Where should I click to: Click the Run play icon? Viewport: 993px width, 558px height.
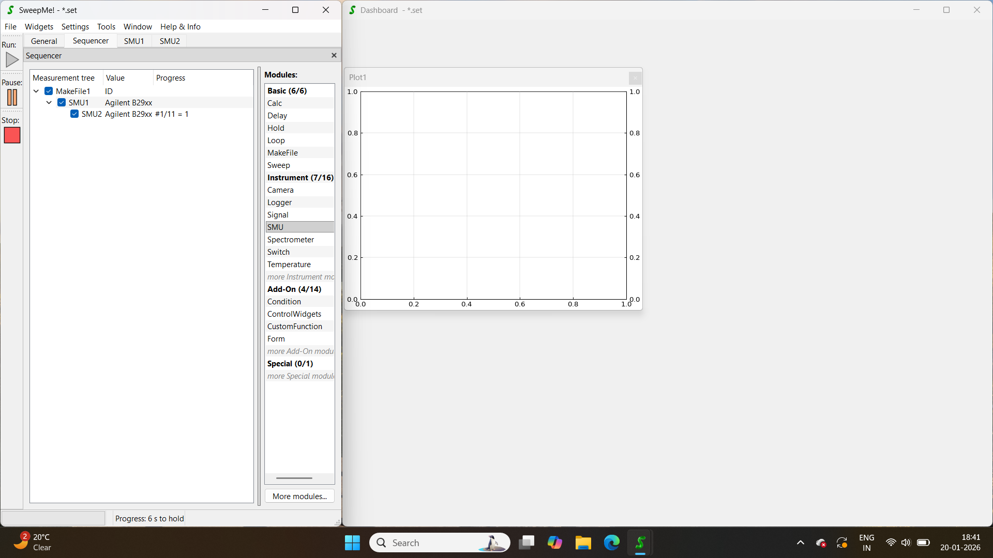pyautogui.click(x=12, y=60)
